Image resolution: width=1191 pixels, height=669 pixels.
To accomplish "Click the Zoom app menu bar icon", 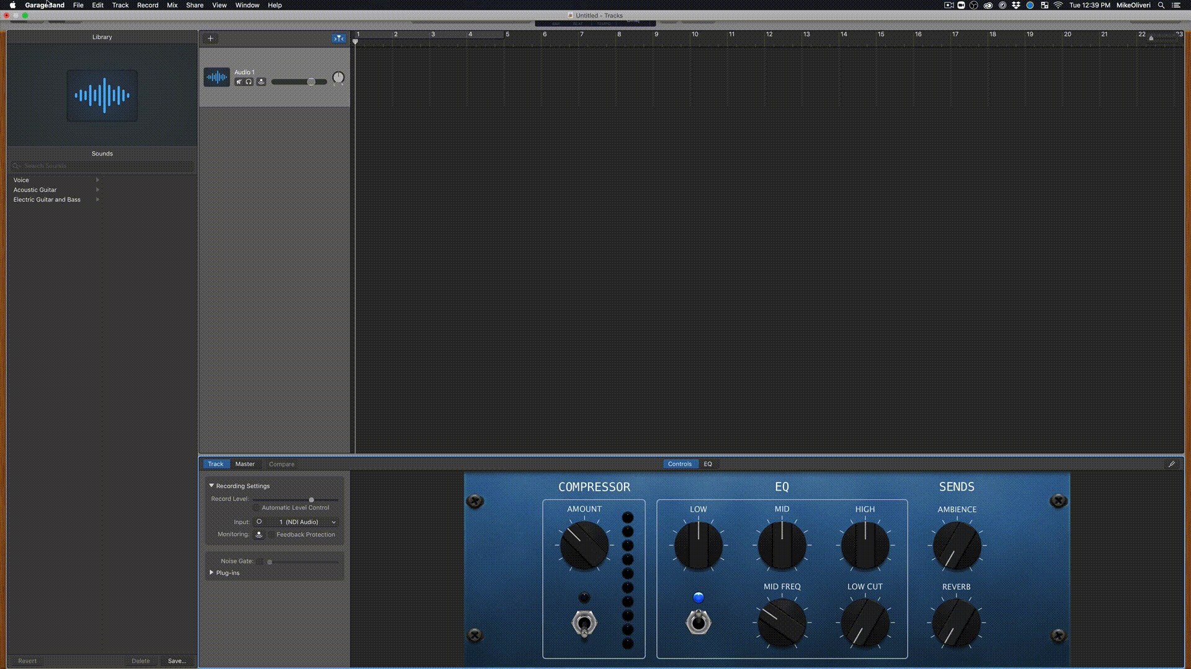I will point(961,5).
